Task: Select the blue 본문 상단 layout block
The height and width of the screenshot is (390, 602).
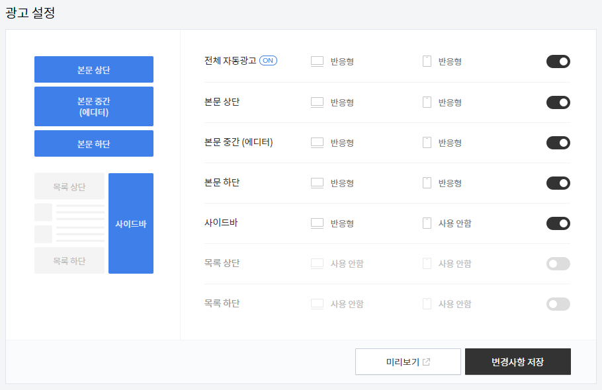Action: point(94,69)
